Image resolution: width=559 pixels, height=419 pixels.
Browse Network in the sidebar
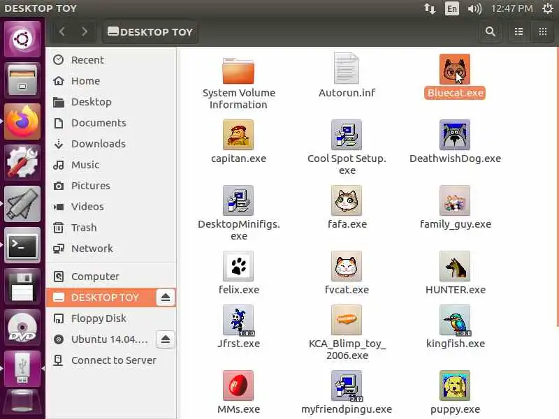coord(111,249)
